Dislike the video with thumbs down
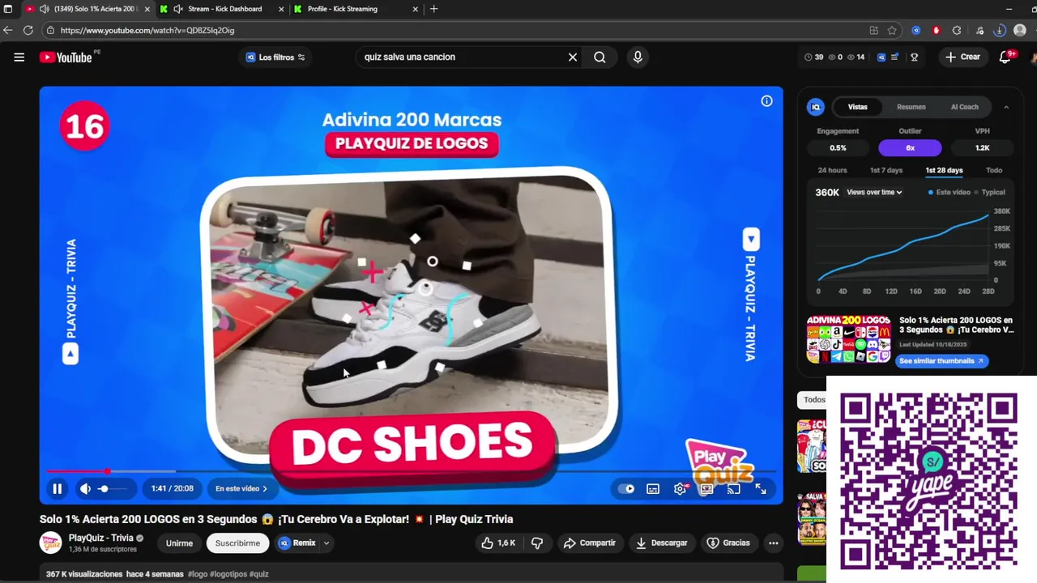The height and width of the screenshot is (583, 1037). tap(537, 543)
